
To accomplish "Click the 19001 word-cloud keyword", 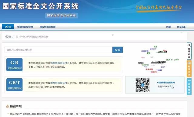I will (x=159, y=70).
